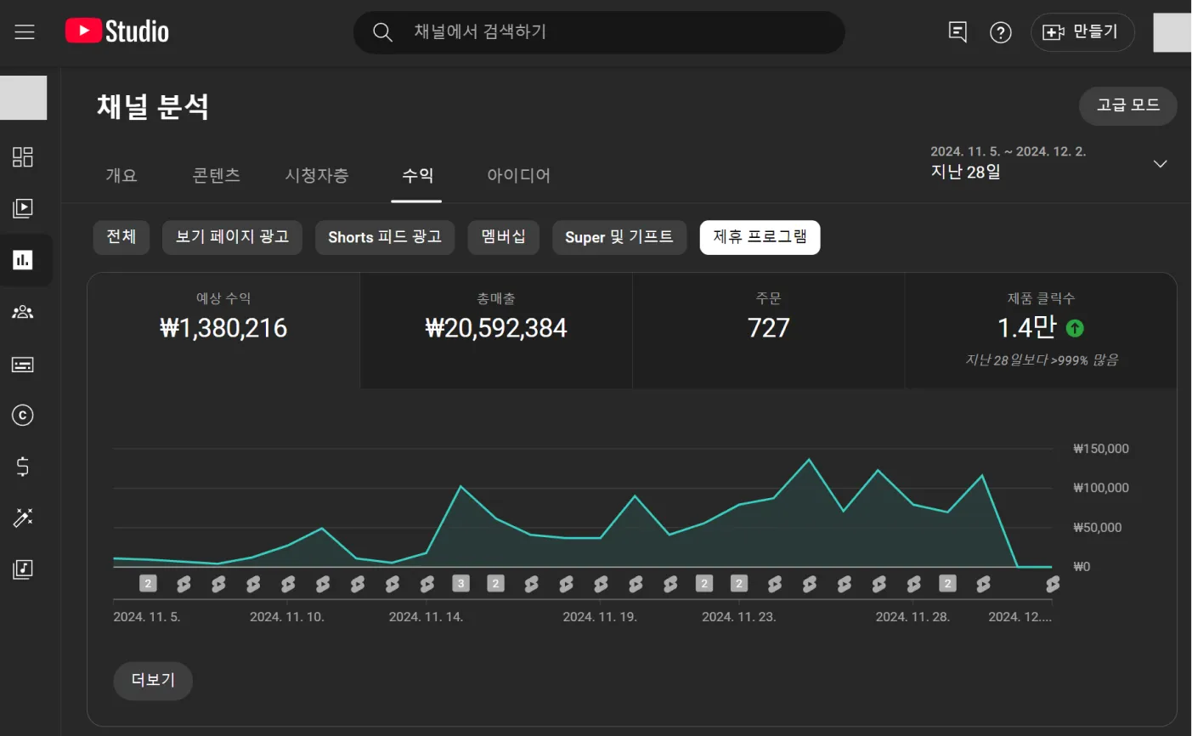Open the Dashboard panel from sidebar
Viewport: 1192px width, 736px height.
pyautogui.click(x=23, y=156)
